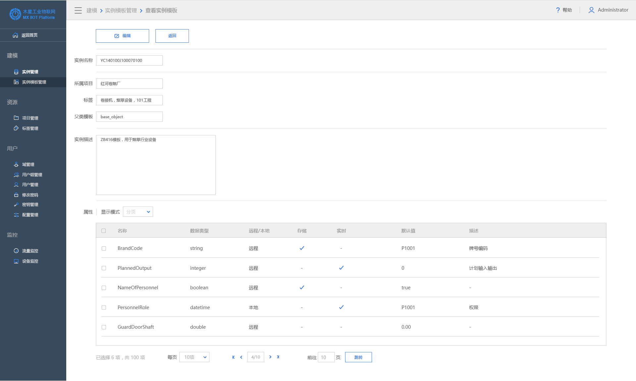Image resolution: width=636 pixels, height=381 pixels.
Task: Click the hamburger menu icon to collapse the sidebar
Action: pyautogui.click(x=78, y=11)
